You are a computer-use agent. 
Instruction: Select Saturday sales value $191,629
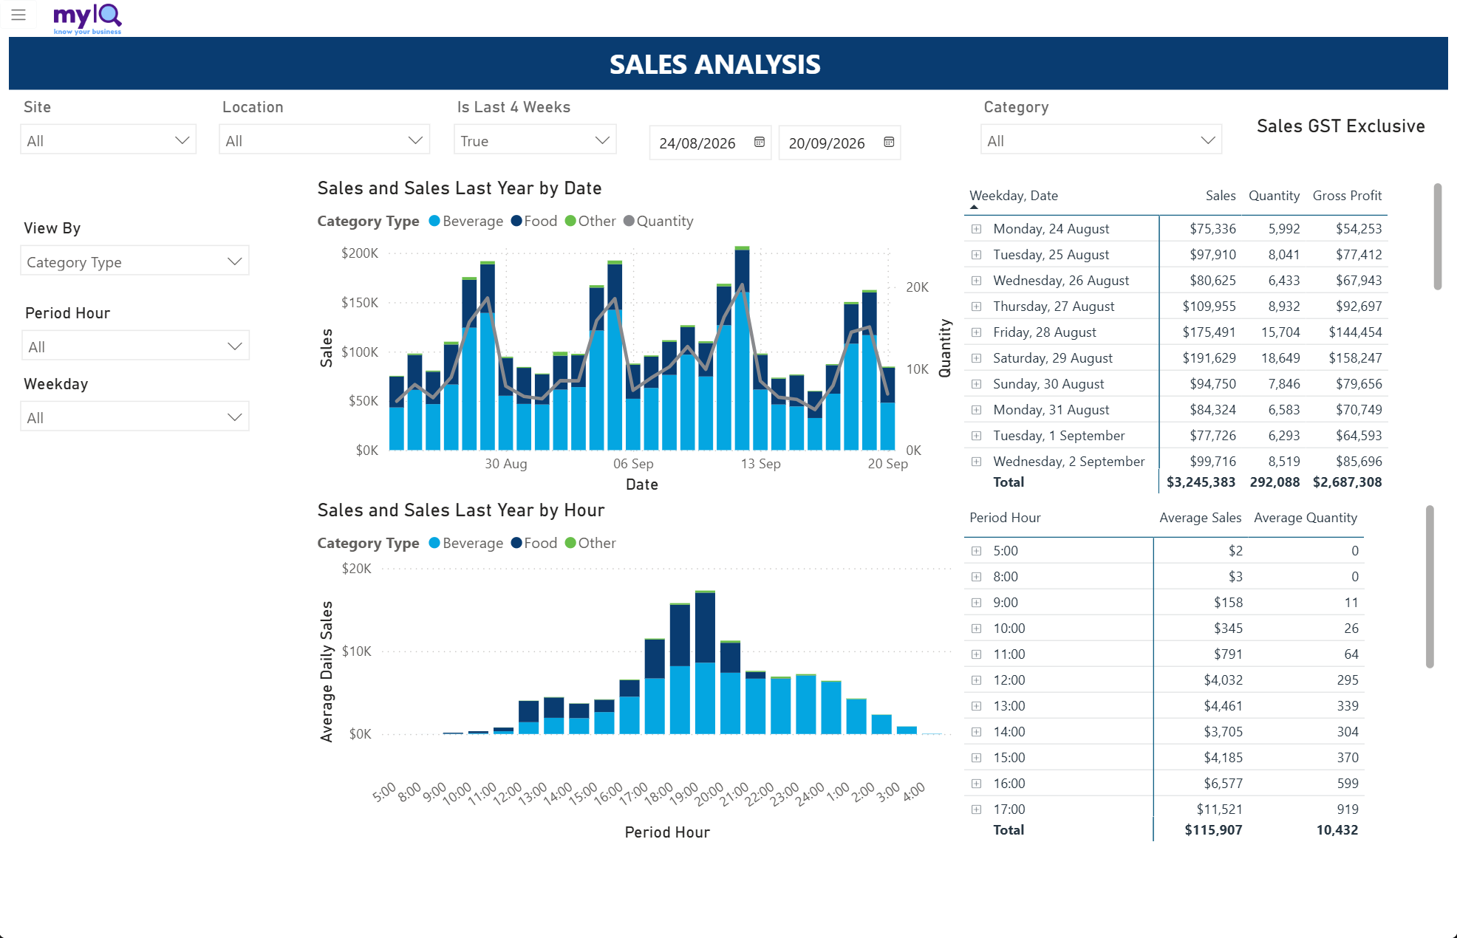[1209, 358]
